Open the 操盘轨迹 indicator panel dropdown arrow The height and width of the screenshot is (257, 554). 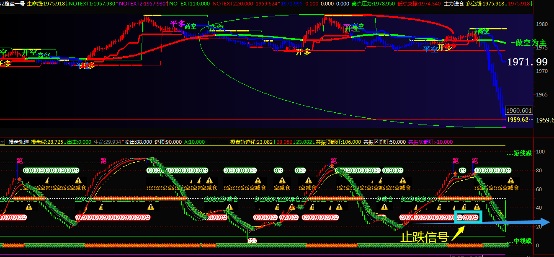pos(3,142)
